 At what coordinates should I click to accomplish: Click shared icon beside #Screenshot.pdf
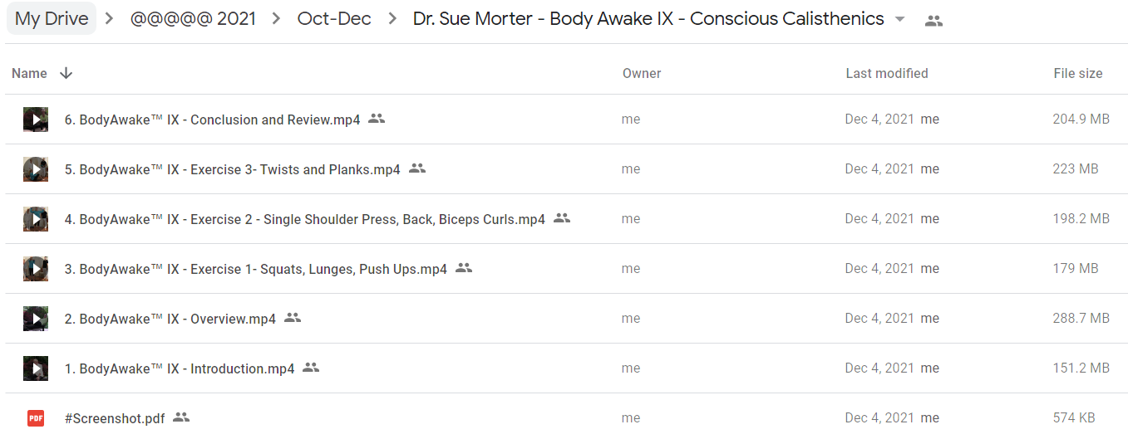[x=181, y=417]
